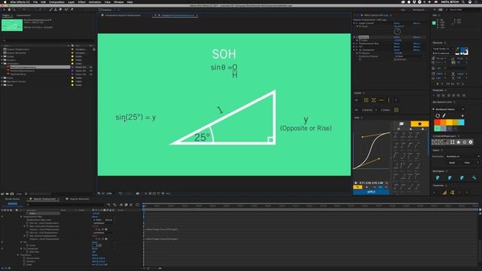
Task: Switch to Angular Movement timeline tab
Action: click(79, 199)
